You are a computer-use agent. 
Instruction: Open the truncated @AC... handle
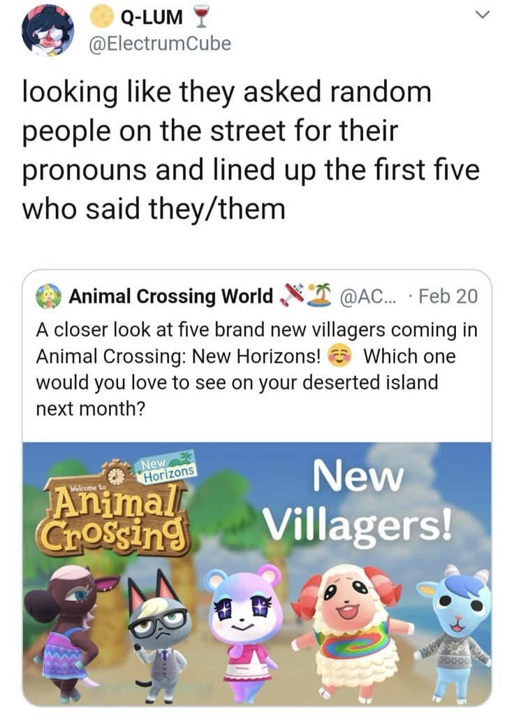pyautogui.click(x=368, y=296)
